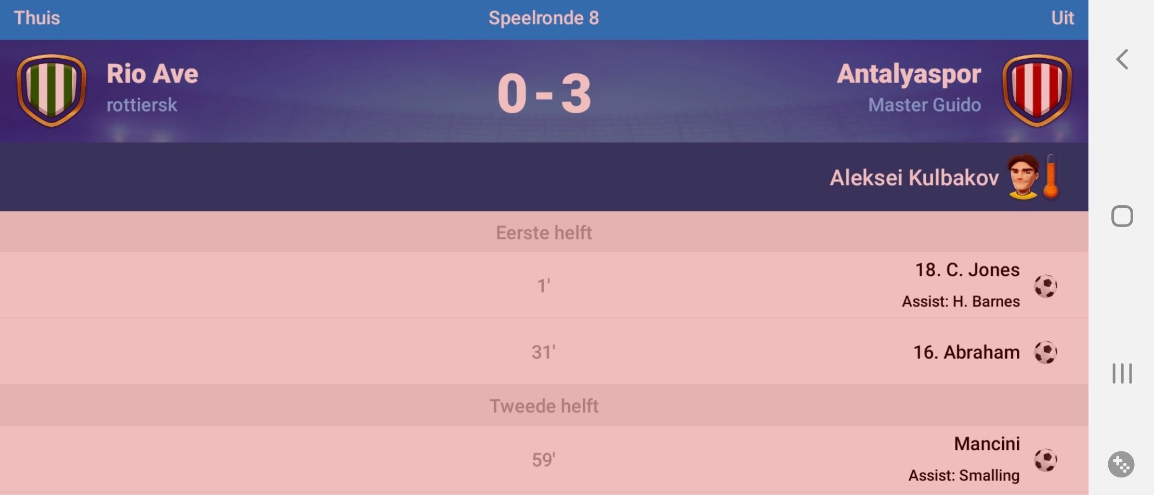Image resolution: width=1154 pixels, height=495 pixels.
Task: Tap the Antalyaspor red striped crest
Action: coord(1037,90)
